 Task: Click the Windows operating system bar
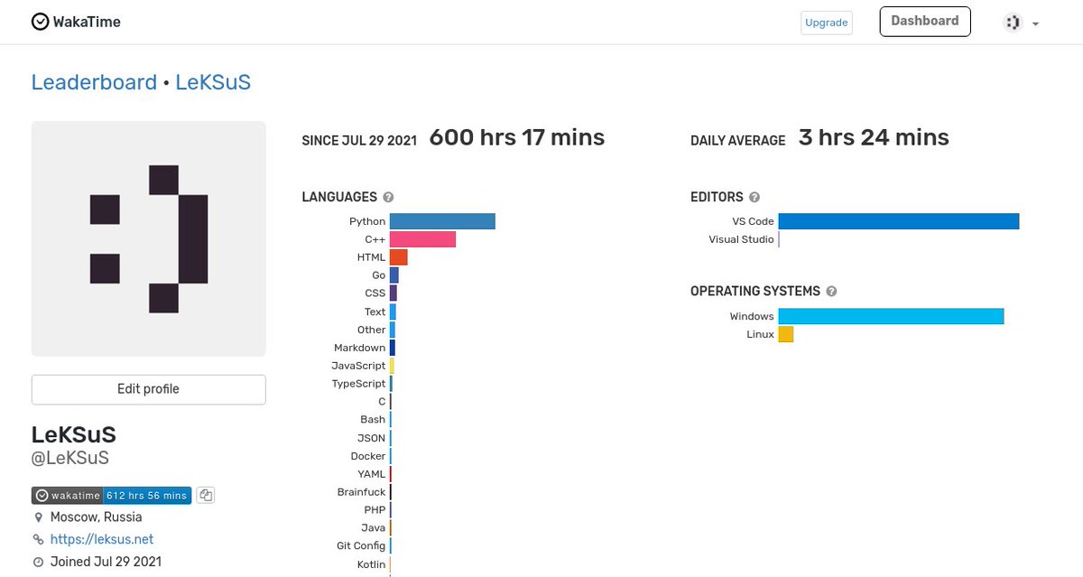pos(892,316)
